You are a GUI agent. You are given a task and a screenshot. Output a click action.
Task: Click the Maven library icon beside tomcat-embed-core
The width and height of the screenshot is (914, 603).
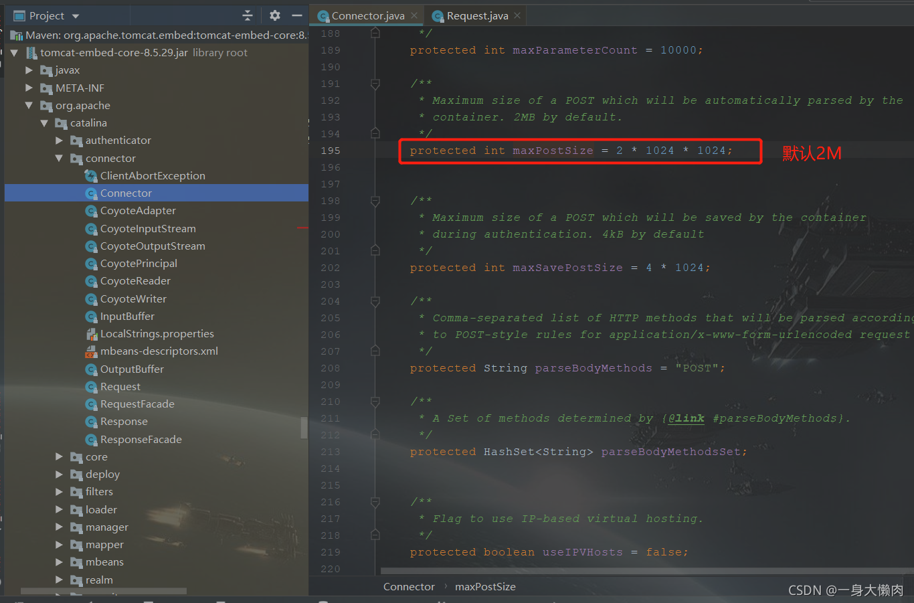pos(17,34)
